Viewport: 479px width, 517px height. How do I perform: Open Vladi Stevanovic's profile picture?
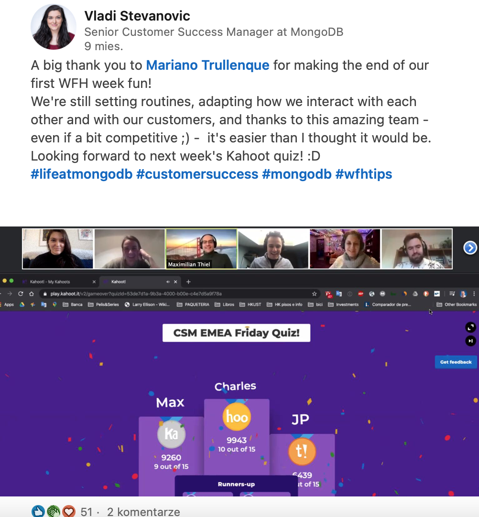click(x=54, y=27)
